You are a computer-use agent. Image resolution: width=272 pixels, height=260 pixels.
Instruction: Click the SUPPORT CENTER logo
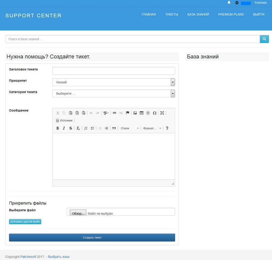[x=33, y=16]
